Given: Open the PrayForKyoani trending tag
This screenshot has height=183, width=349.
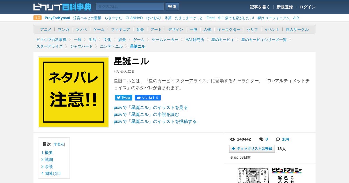Looking at the screenshot, I should (x=57, y=18).
